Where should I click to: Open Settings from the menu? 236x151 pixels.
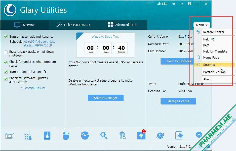(x=214, y=65)
